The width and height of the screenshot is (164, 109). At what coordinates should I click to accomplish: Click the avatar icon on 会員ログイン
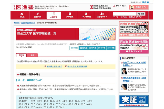point(132,7)
